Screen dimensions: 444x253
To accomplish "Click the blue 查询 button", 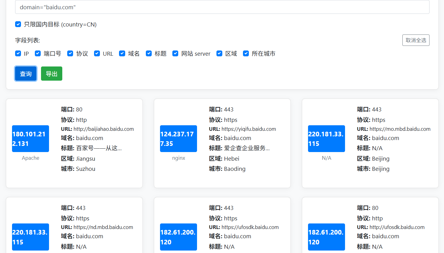I will tap(26, 74).
